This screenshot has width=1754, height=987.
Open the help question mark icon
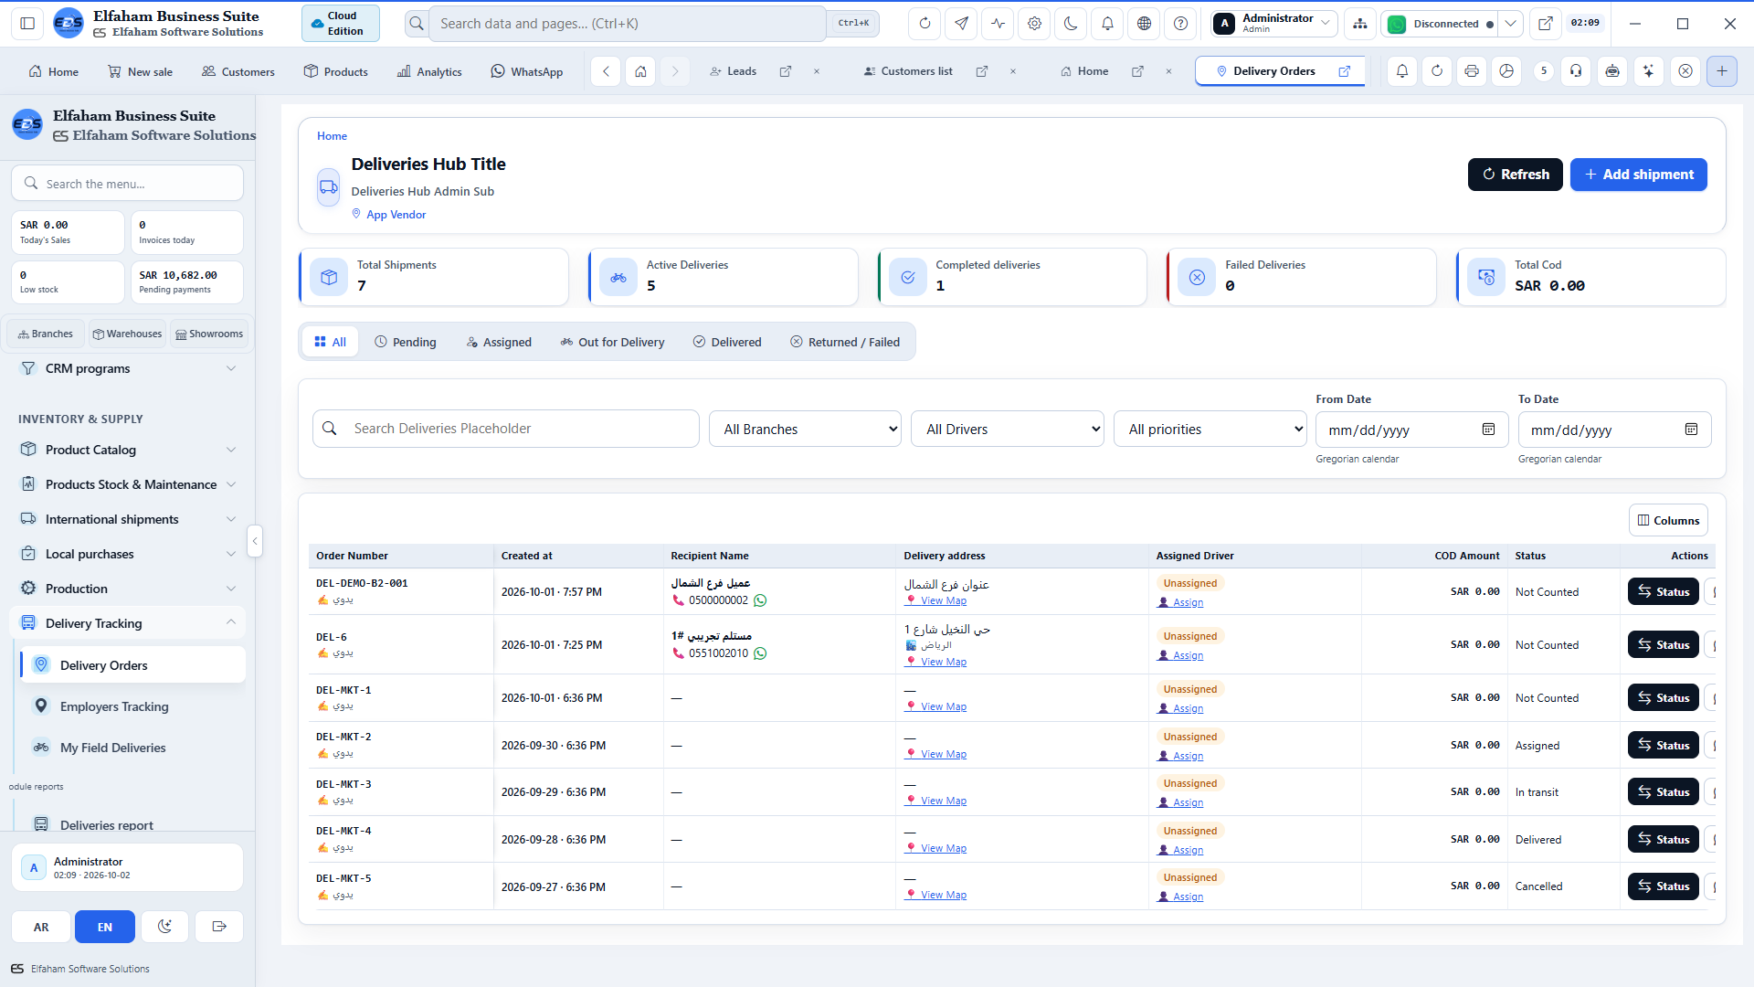pos(1180,24)
